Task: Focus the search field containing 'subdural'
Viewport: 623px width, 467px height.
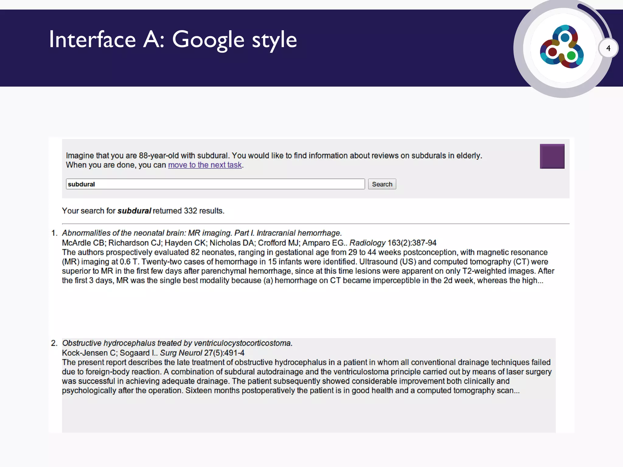Action: click(215, 184)
